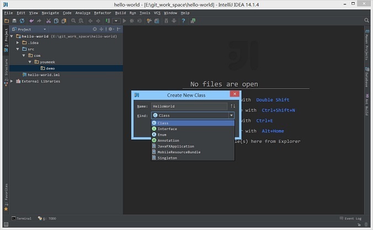Toggle the bottom-left tool window button

[x=6, y=224]
